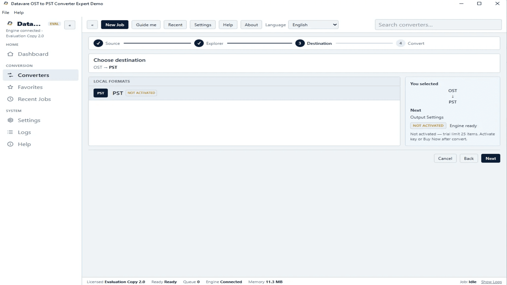Click the Convert step label

click(416, 44)
